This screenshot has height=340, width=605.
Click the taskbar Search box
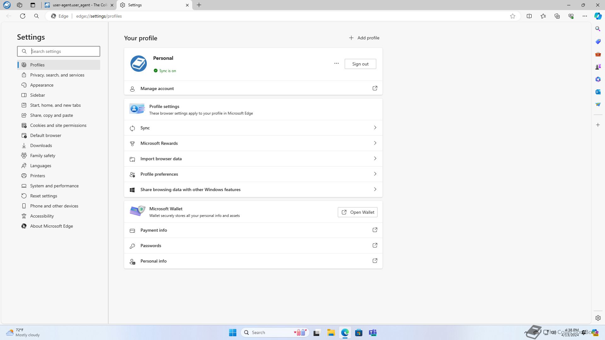click(275, 332)
